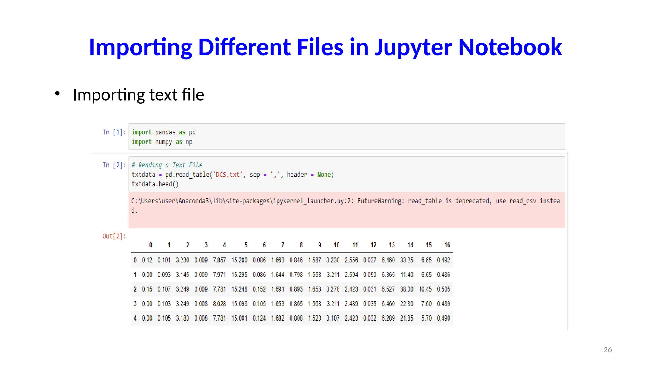The width and height of the screenshot is (651, 366).
Task: Click the cell value '3.278'
Action: coord(333,289)
